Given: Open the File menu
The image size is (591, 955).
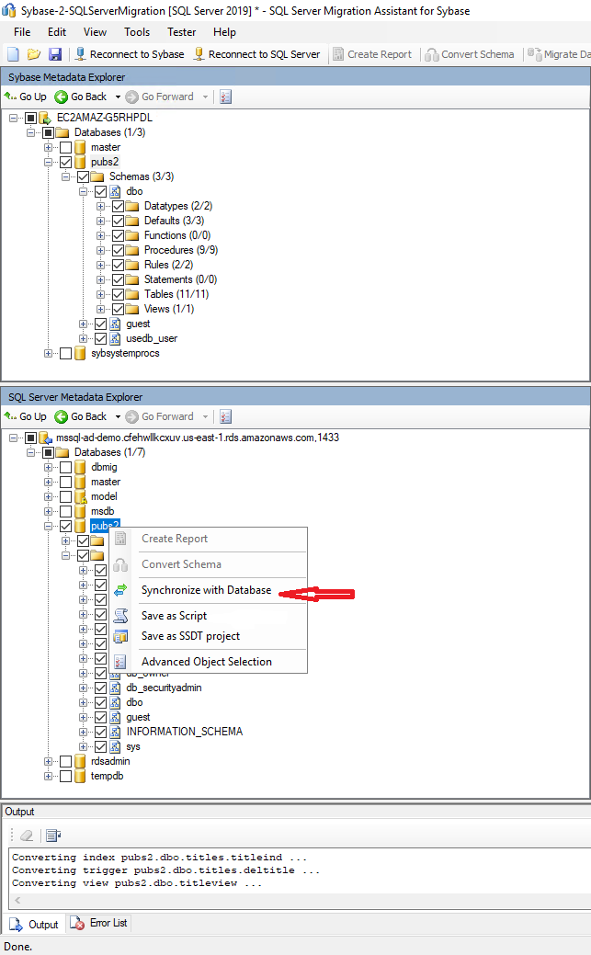Looking at the screenshot, I should (x=22, y=32).
